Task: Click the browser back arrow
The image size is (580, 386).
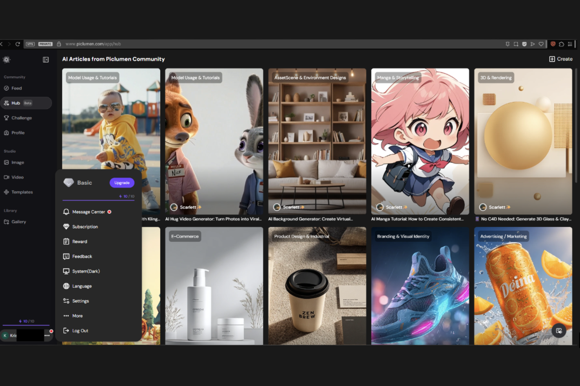Action: (x=2, y=44)
